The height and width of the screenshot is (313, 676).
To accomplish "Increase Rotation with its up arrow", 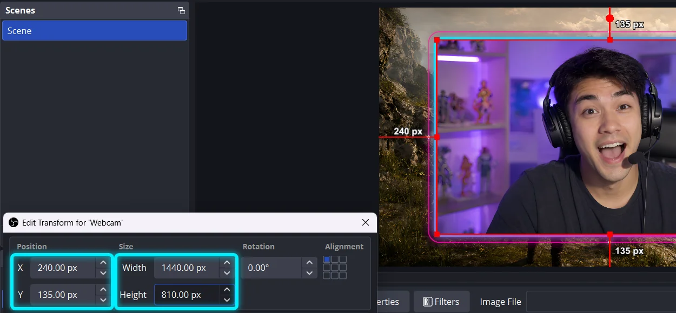I will (x=309, y=263).
